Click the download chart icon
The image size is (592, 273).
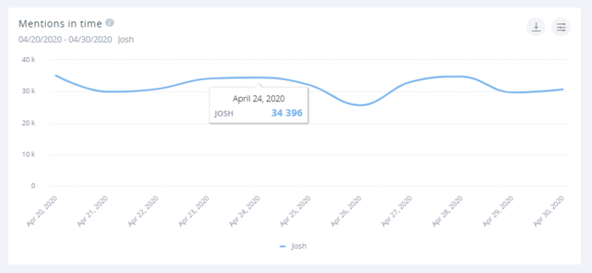536,27
